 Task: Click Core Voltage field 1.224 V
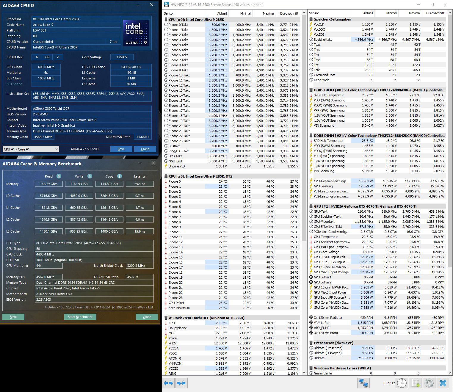tap(122, 57)
